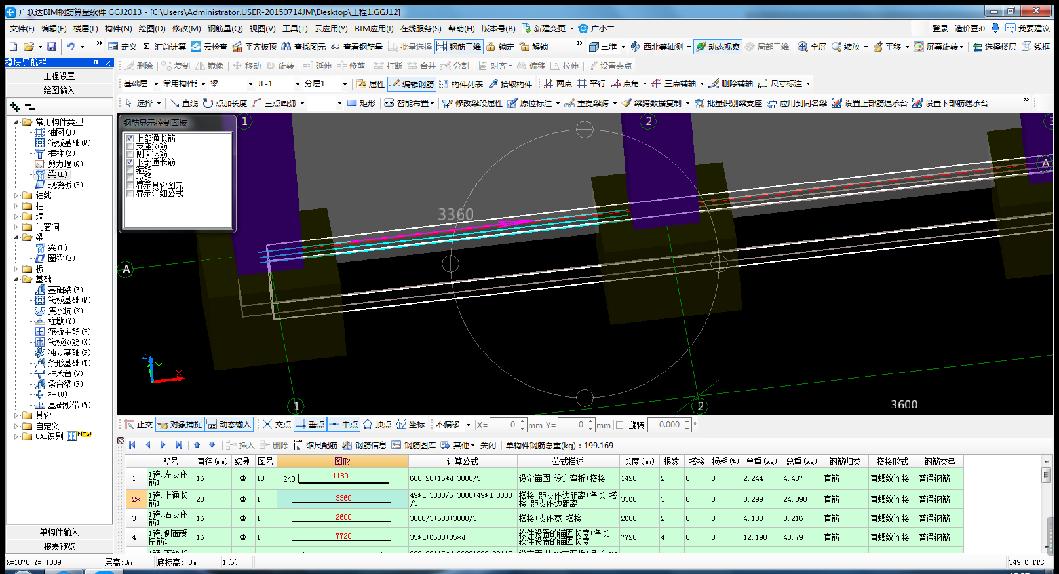The image size is (1059, 574).
Task: Click 我要建议 suggestion link
Action: click(x=1028, y=28)
